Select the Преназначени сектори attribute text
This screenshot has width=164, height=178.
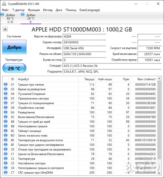(33, 98)
